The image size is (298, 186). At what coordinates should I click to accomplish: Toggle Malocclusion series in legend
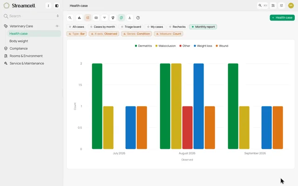(166, 46)
